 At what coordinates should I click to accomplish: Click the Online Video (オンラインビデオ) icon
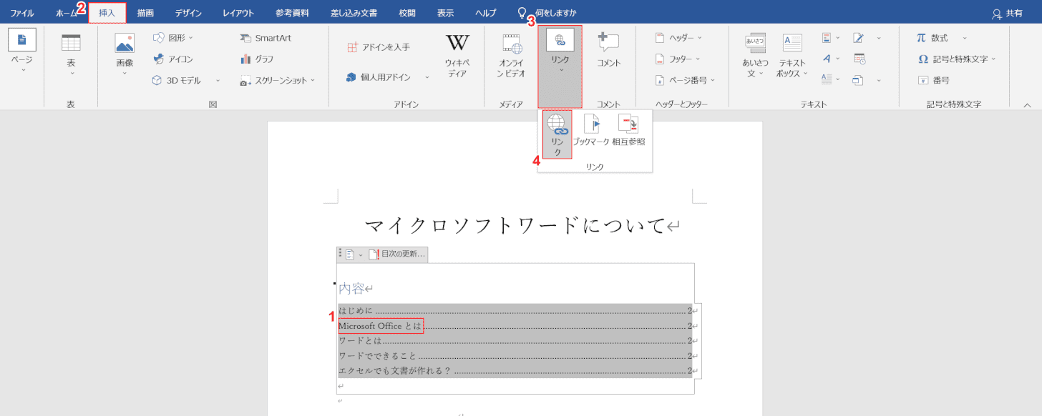click(x=512, y=44)
